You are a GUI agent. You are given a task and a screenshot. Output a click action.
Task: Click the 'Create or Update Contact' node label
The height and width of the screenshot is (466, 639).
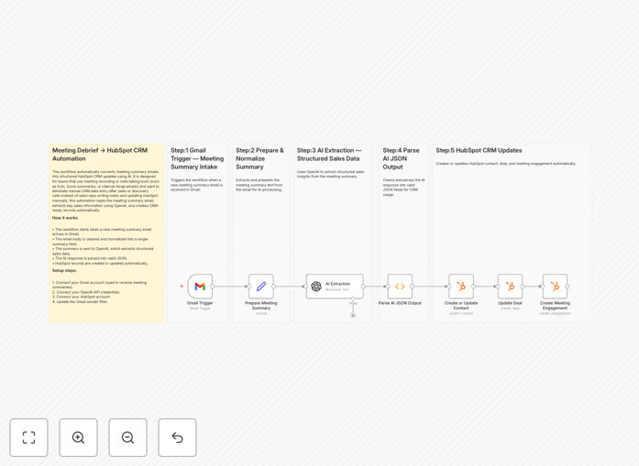461,306
